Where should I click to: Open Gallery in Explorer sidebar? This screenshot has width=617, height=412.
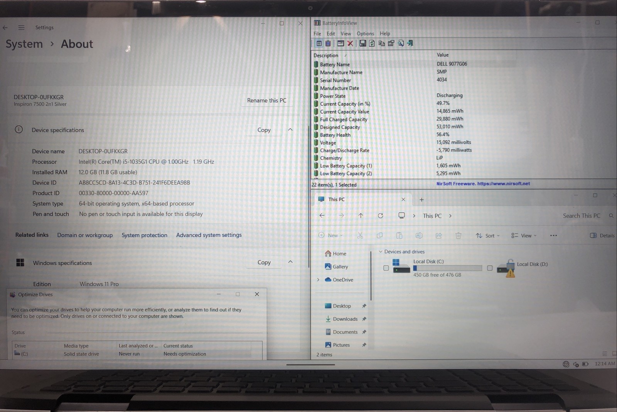pyautogui.click(x=336, y=267)
